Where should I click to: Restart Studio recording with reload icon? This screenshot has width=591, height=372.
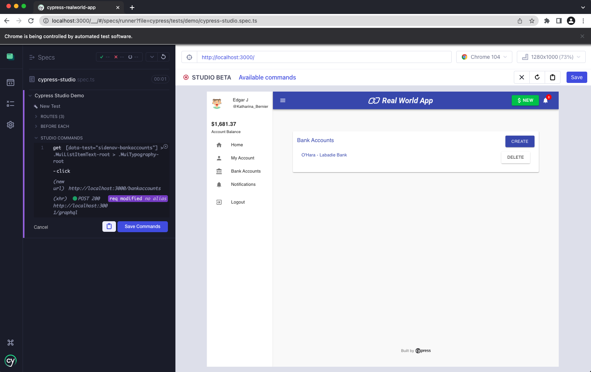coord(537,77)
